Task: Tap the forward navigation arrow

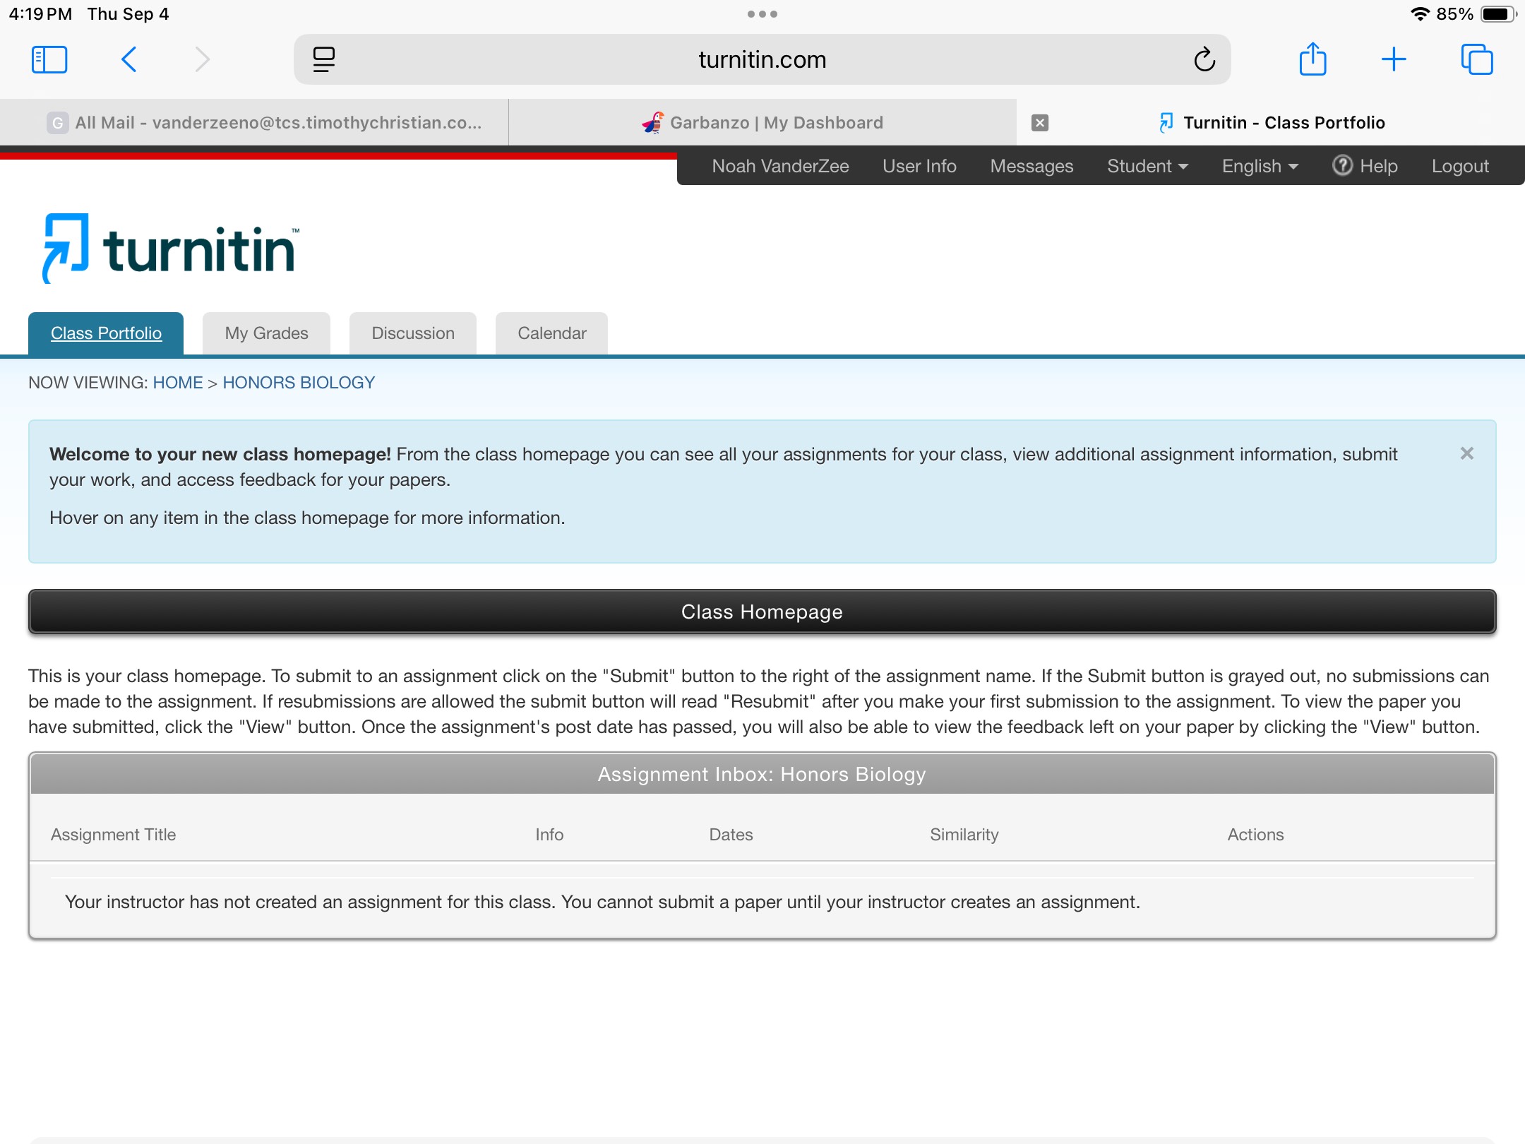Action: point(202,59)
